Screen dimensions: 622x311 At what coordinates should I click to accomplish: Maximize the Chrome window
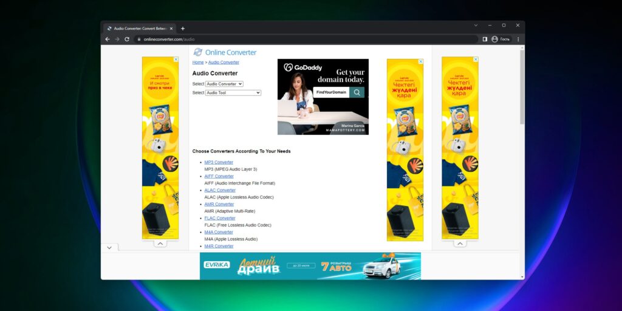pos(504,26)
